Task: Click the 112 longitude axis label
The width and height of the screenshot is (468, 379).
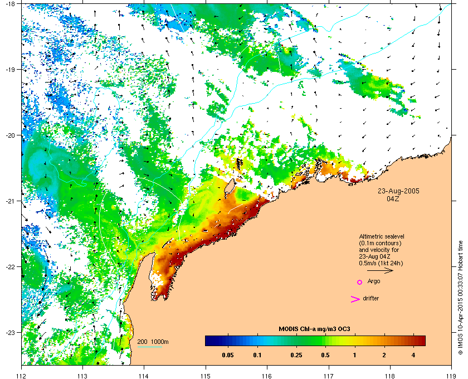Action: pyautogui.click(x=22, y=376)
